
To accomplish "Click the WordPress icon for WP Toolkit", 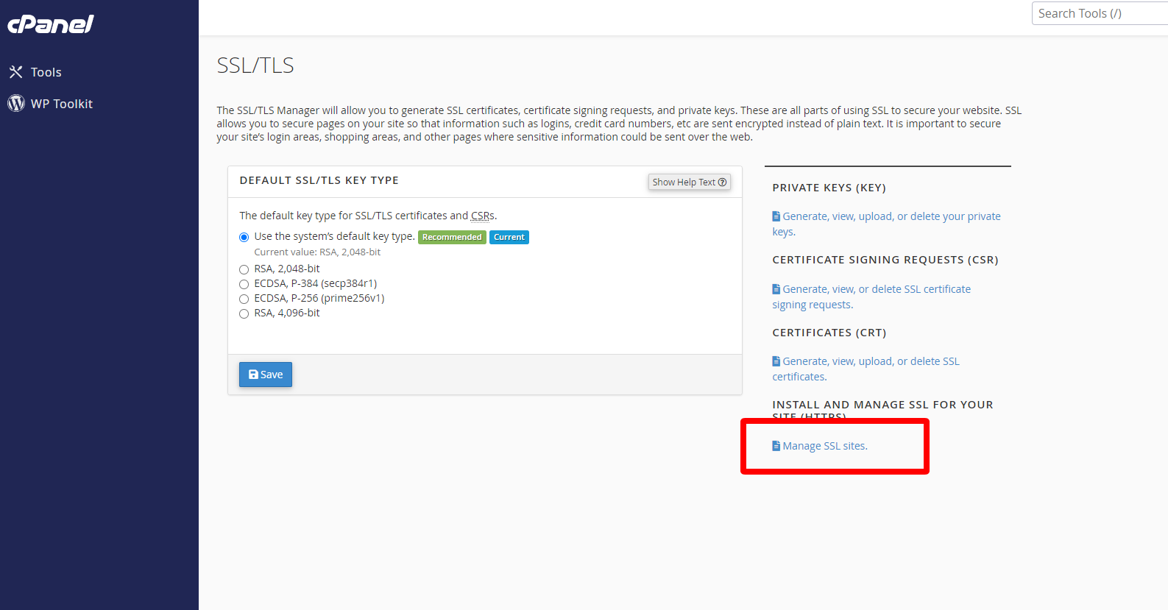I will coord(16,104).
